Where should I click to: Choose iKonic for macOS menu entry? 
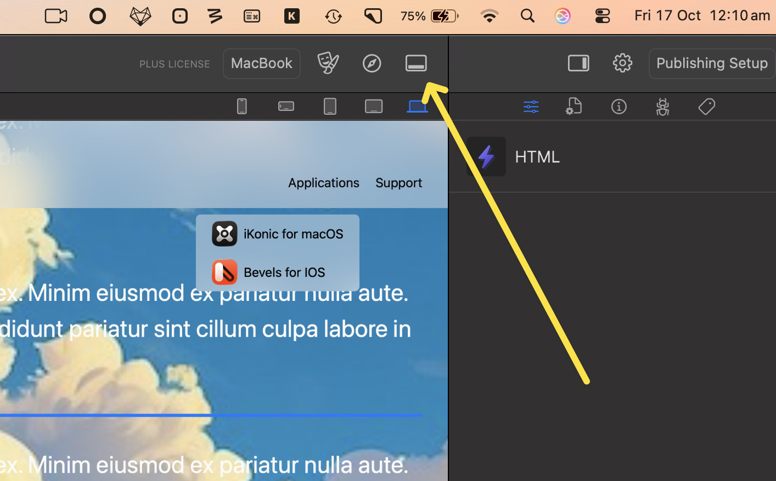[x=278, y=234]
